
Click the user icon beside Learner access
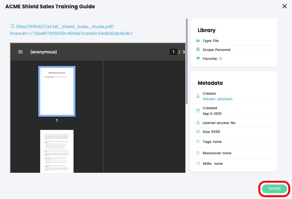click(x=198, y=122)
